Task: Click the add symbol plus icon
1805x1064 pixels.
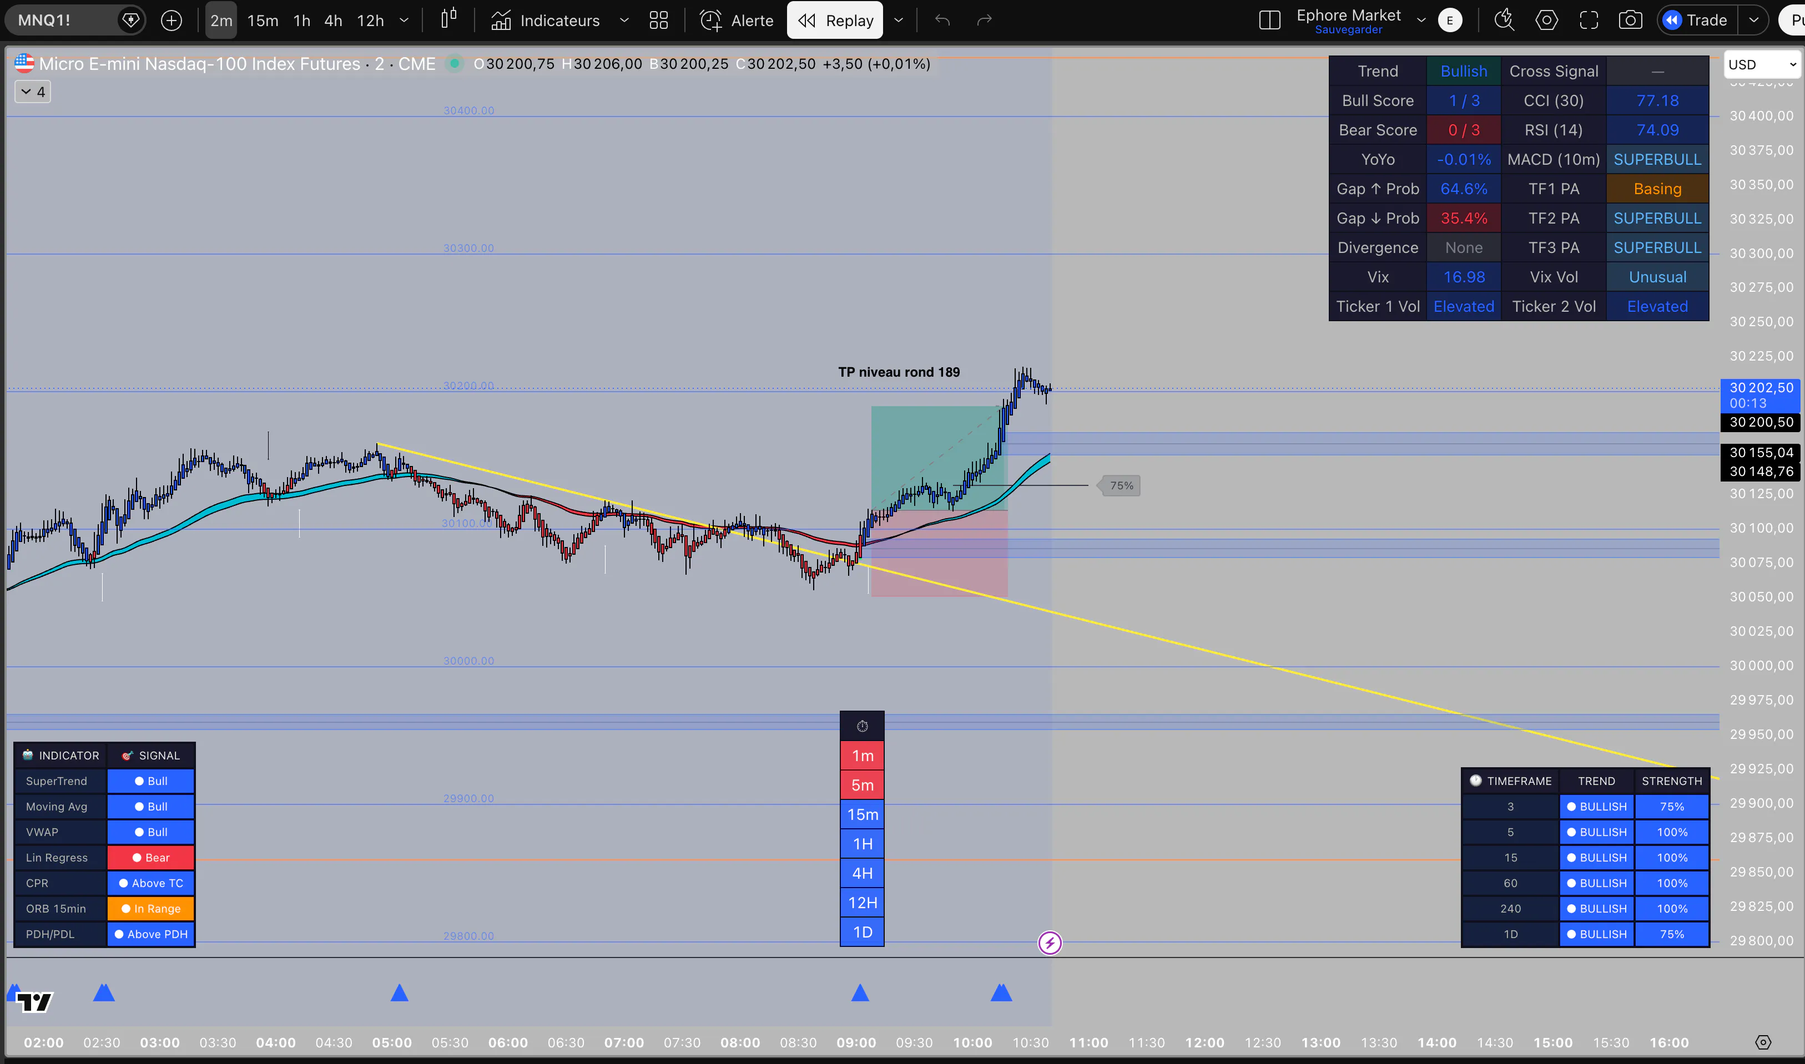Action: coord(172,20)
